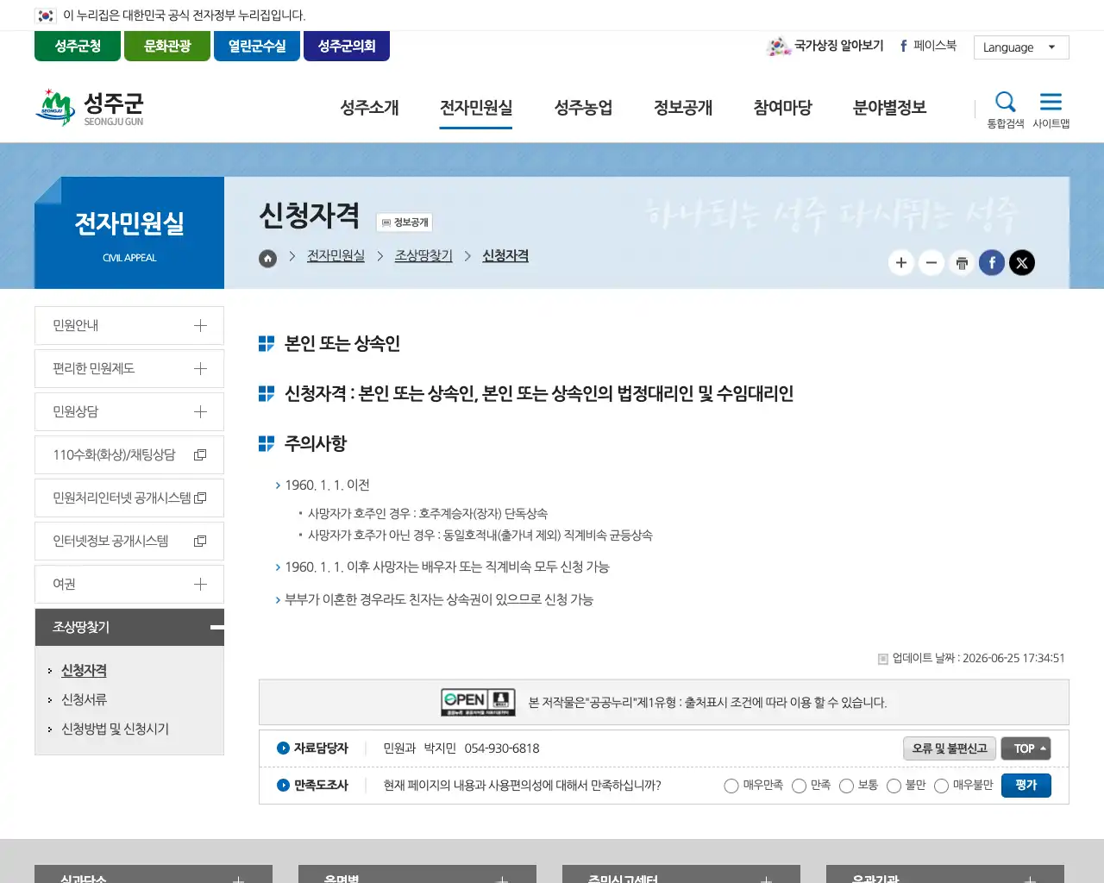
Task: Click 신청자격 breadcrumb link
Action: point(505,256)
